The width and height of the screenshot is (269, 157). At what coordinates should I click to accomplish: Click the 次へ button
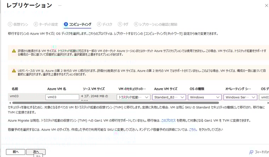36,152
